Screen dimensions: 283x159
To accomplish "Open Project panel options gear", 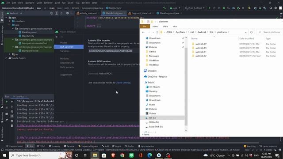I will coord(67,13).
